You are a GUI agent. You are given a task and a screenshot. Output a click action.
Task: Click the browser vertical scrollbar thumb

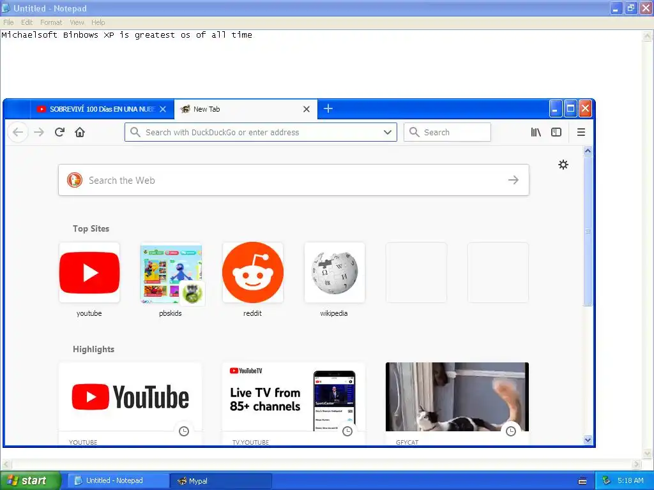coord(588,231)
